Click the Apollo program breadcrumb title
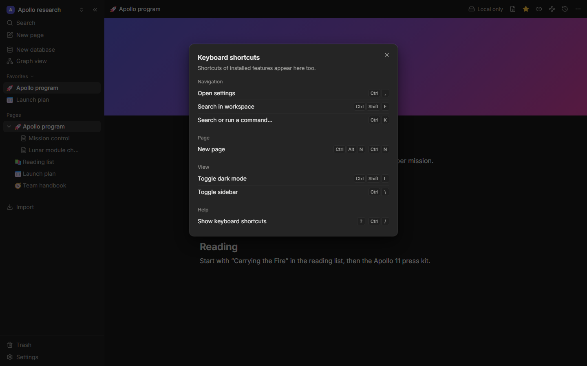This screenshot has width=587, height=366. pyautogui.click(x=135, y=9)
